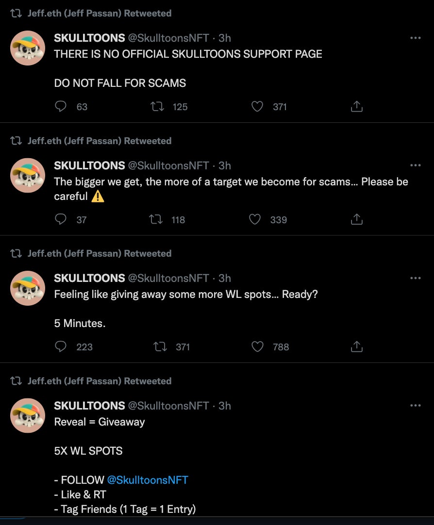Like the tweet with 339 likes
Screen dimensions: 434x525
[255, 220]
